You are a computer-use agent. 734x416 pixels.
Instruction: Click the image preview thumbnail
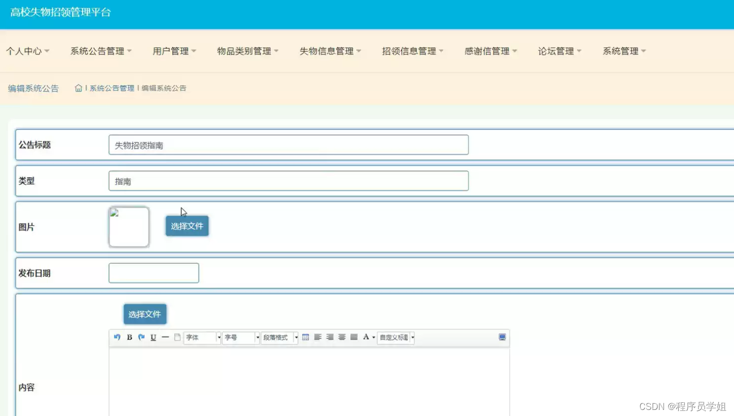pyautogui.click(x=129, y=227)
